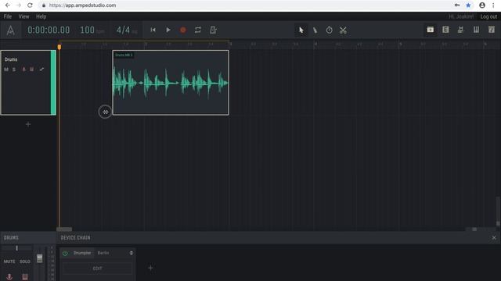Image resolution: width=501 pixels, height=281 pixels.
Task: Select the scissors split tool
Action: click(343, 30)
